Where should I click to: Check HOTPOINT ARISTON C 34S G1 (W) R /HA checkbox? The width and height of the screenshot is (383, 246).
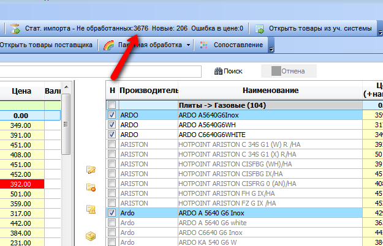pyautogui.click(x=112, y=144)
